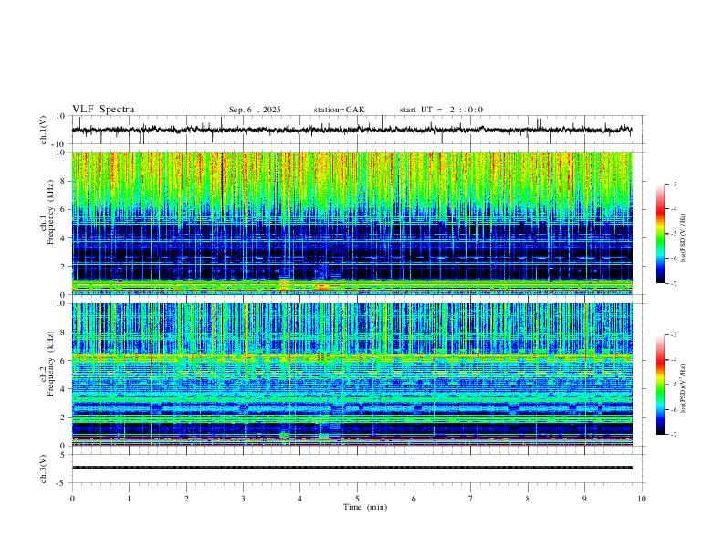Image resolution: width=723 pixels, height=559 pixels.
Task: Click time axis tick label "8"
Action: point(528,499)
